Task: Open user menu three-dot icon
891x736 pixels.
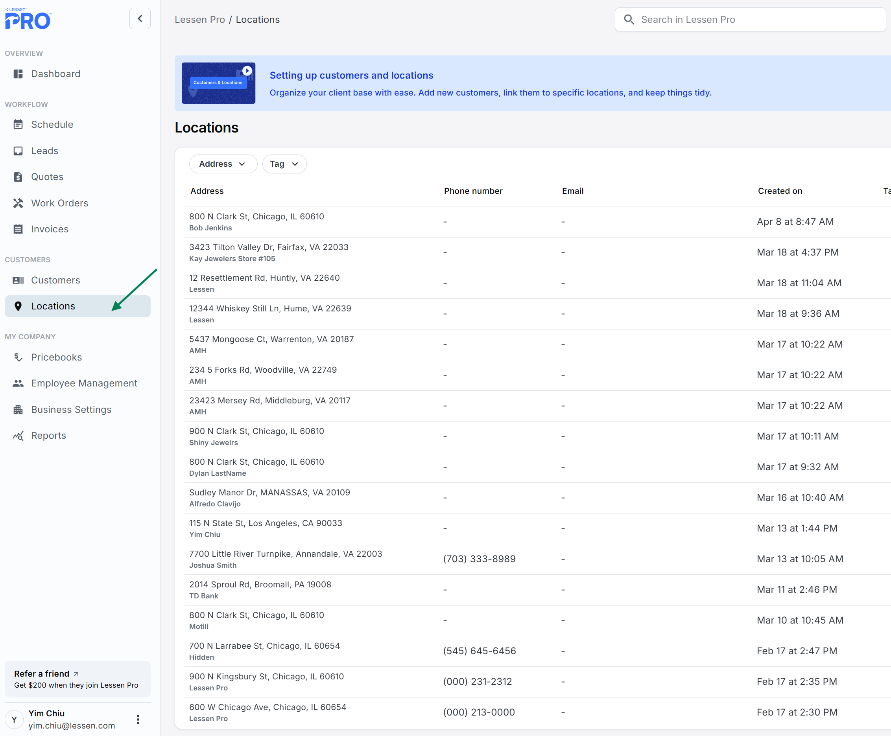Action: coord(138,719)
